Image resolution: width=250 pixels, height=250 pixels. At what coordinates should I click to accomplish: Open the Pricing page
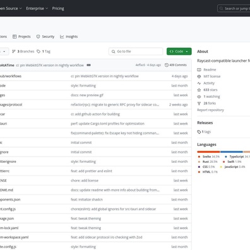tap(58, 8)
